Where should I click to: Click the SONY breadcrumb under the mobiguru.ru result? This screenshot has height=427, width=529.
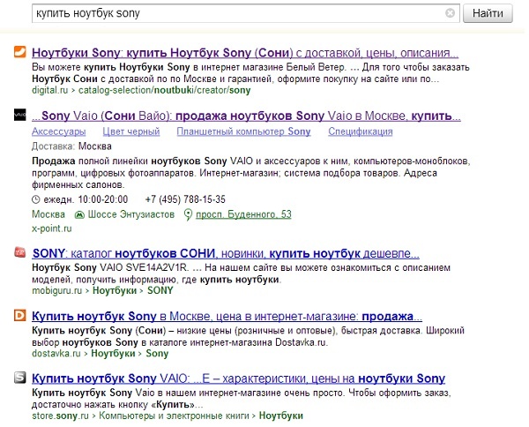click(160, 290)
